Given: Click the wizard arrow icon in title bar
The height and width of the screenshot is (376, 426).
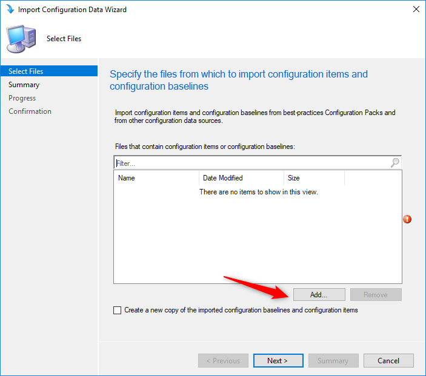Looking at the screenshot, I should tap(10, 9).
